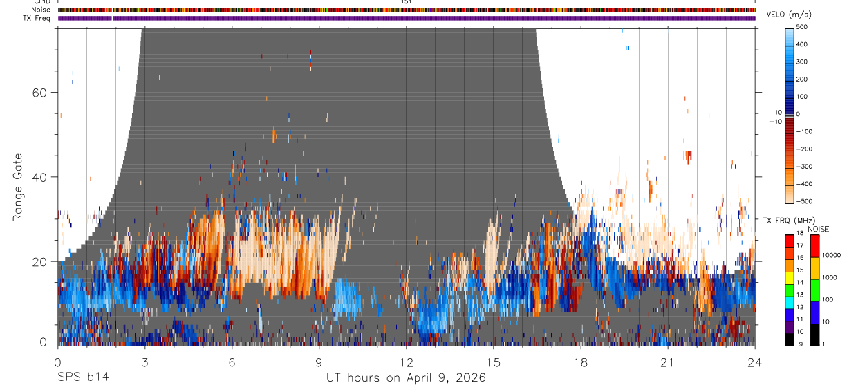Click the 14 label on the TX FRQ scale
Viewport: 849px width, 392px height.
801,283
